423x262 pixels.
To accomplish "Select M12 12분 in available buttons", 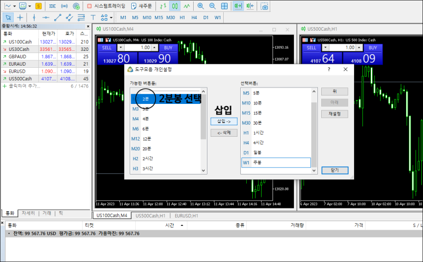I will click(166, 139).
